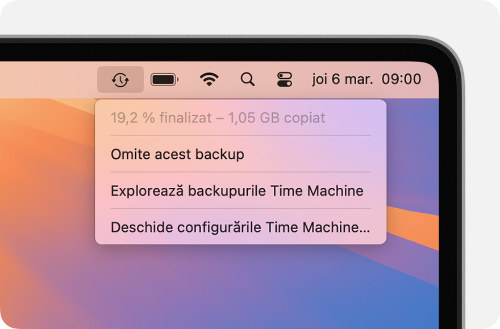Open the date and time menu
The width and height of the screenshot is (500, 329).
368,79
